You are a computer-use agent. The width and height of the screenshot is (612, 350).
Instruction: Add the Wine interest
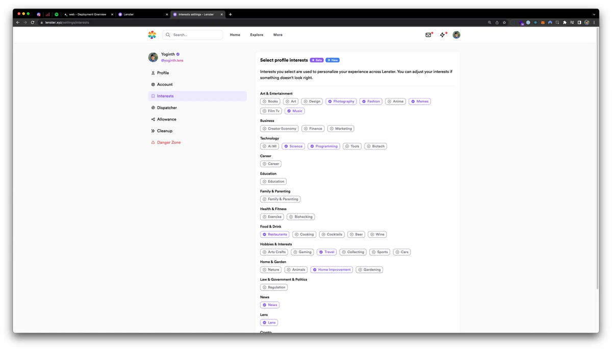378,235
